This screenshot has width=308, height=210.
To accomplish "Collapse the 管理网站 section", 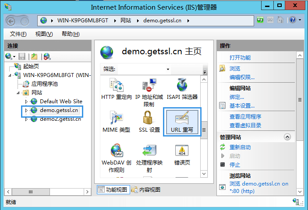I will (287, 137).
